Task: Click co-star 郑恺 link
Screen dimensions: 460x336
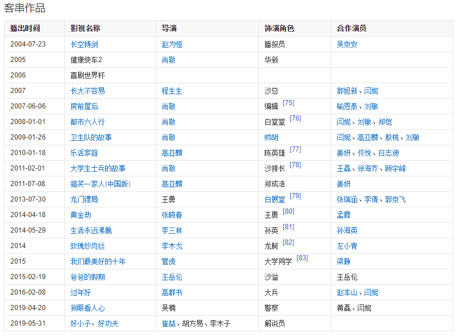Action: (385, 122)
